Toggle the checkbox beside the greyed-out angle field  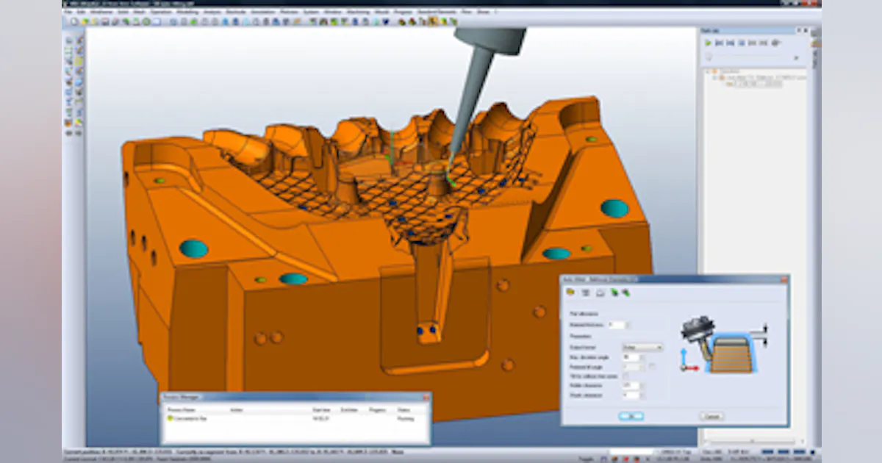coord(652,367)
